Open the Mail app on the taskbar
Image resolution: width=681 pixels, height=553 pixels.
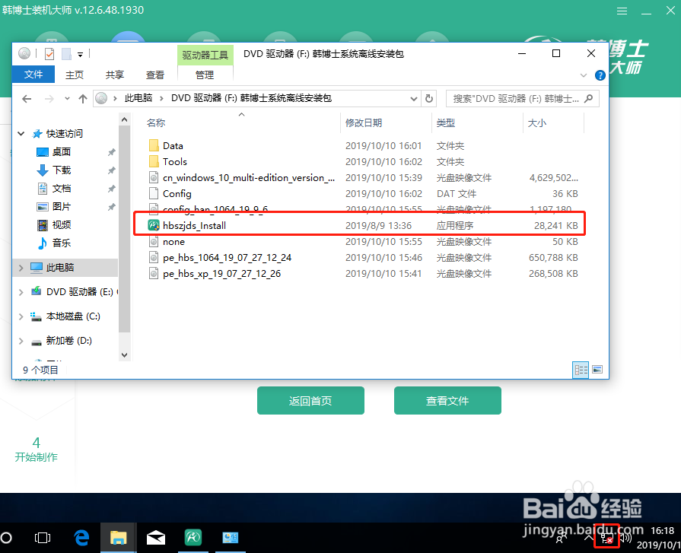coord(156,537)
